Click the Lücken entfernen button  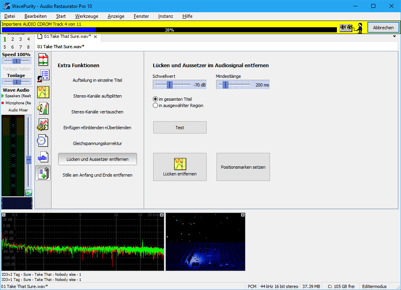pos(180,167)
